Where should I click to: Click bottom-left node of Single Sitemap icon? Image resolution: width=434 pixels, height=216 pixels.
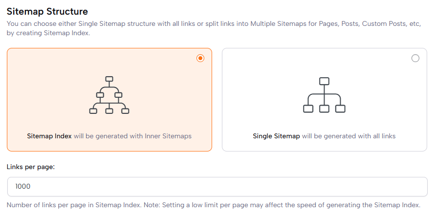coord(308,108)
